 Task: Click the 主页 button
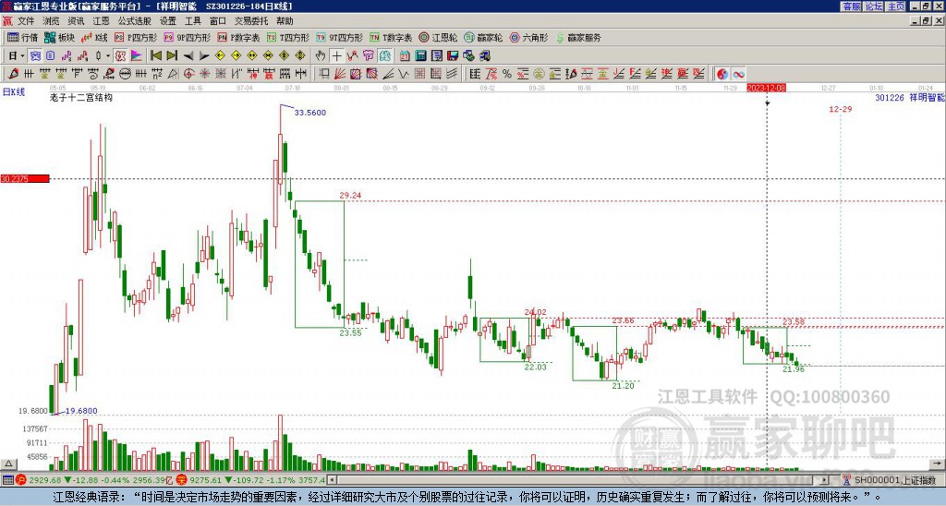tap(895, 6)
